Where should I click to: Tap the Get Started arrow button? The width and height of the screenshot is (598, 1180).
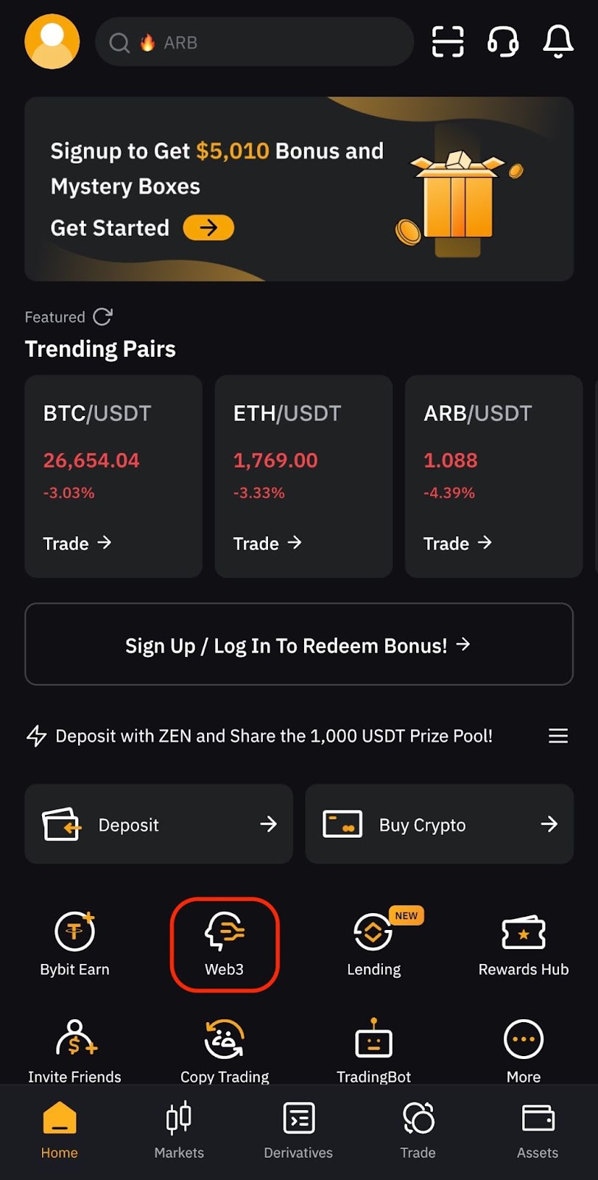(208, 228)
